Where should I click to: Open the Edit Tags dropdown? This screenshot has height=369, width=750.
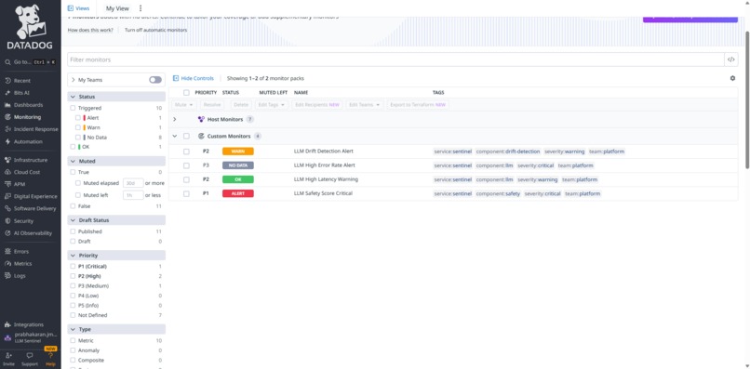[x=271, y=105]
